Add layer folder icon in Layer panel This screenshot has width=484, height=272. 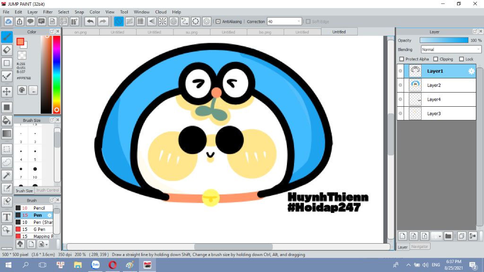pos(448,236)
